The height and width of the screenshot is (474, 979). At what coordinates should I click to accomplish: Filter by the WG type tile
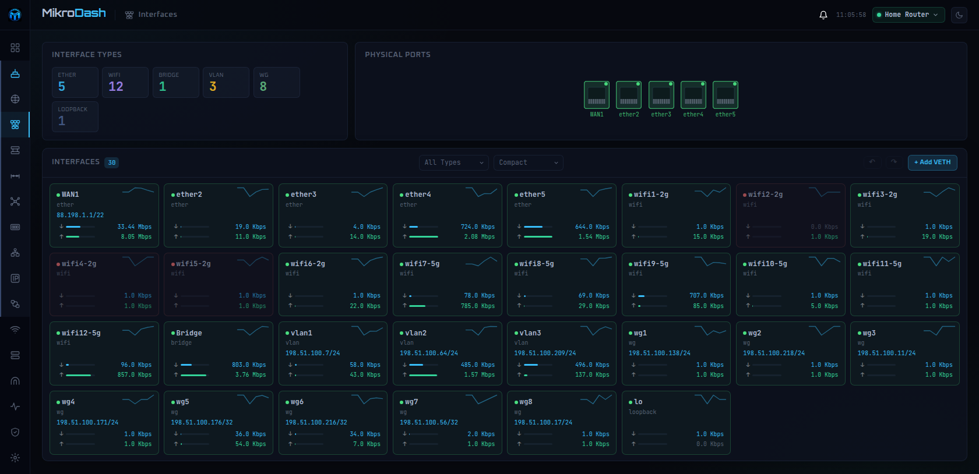[277, 82]
